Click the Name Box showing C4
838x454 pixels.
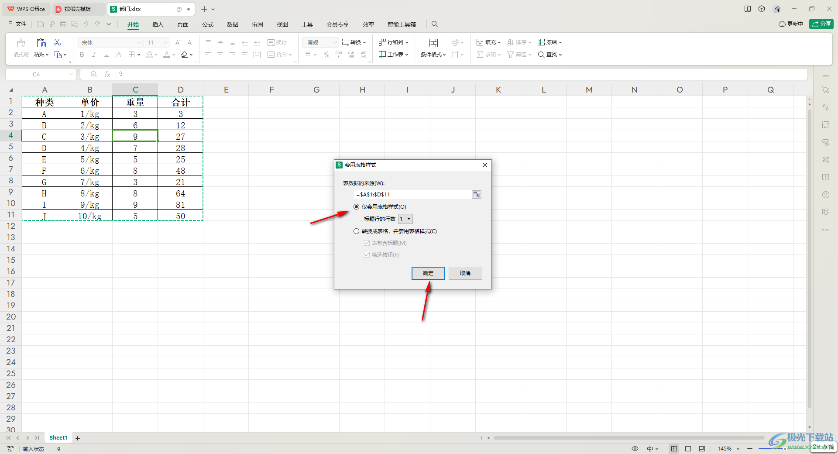click(x=41, y=74)
